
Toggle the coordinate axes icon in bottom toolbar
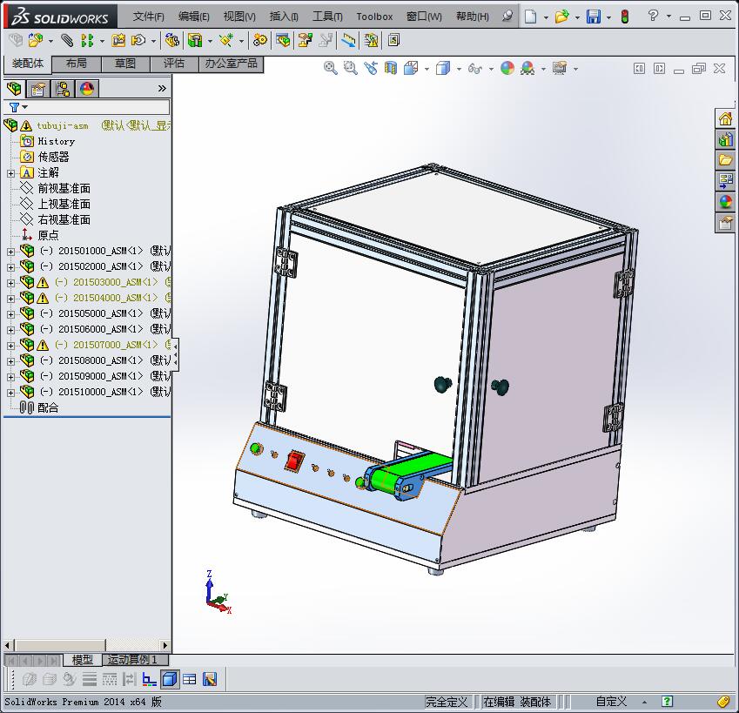tap(150, 679)
